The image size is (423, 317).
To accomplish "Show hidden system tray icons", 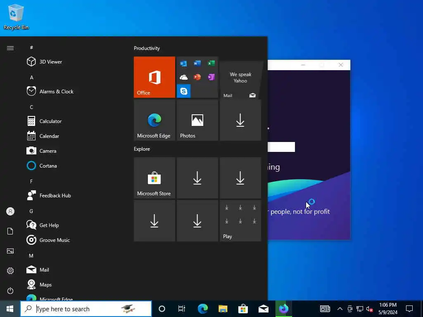I will 340,309.
